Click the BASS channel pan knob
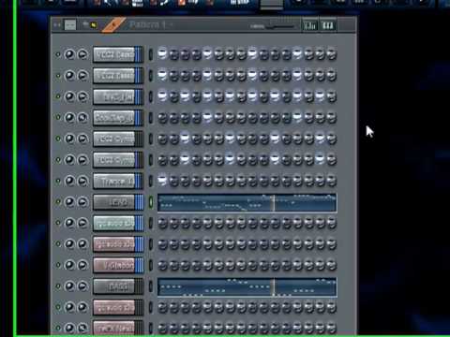Image resolution: width=450 pixels, height=337 pixels. (69, 286)
